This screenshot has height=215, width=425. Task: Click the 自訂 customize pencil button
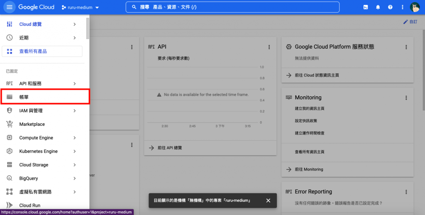click(x=410, y=22)
